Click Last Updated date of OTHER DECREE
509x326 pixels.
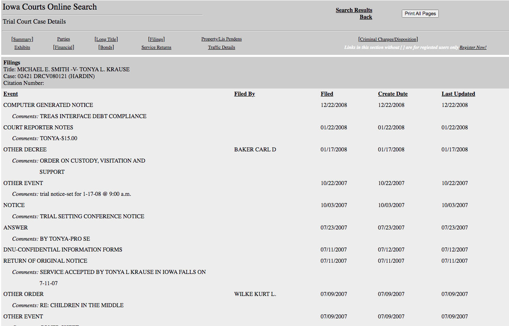click(x=455, y=149)
